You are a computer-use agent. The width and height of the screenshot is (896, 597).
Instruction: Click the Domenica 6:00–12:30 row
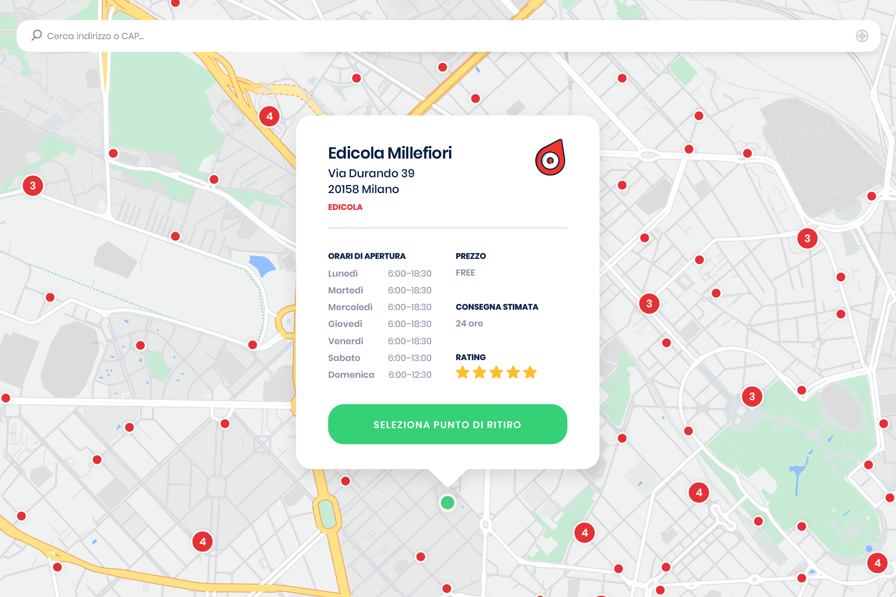click(379, 375)
